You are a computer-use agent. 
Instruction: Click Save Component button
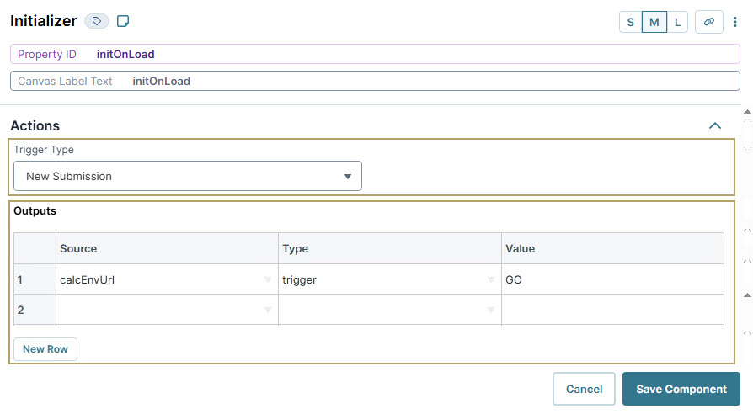tap(681, 389)
